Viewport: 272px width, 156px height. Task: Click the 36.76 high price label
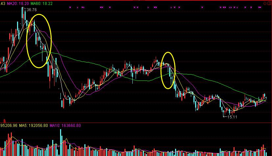(x=32, y=10)
